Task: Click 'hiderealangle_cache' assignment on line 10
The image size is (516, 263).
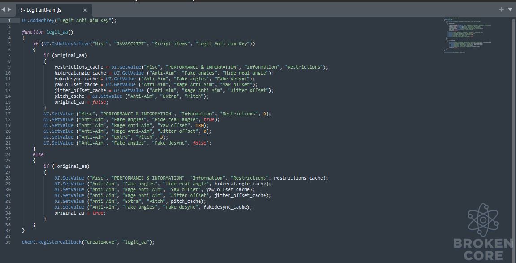Action: click(x=80, y=73)
